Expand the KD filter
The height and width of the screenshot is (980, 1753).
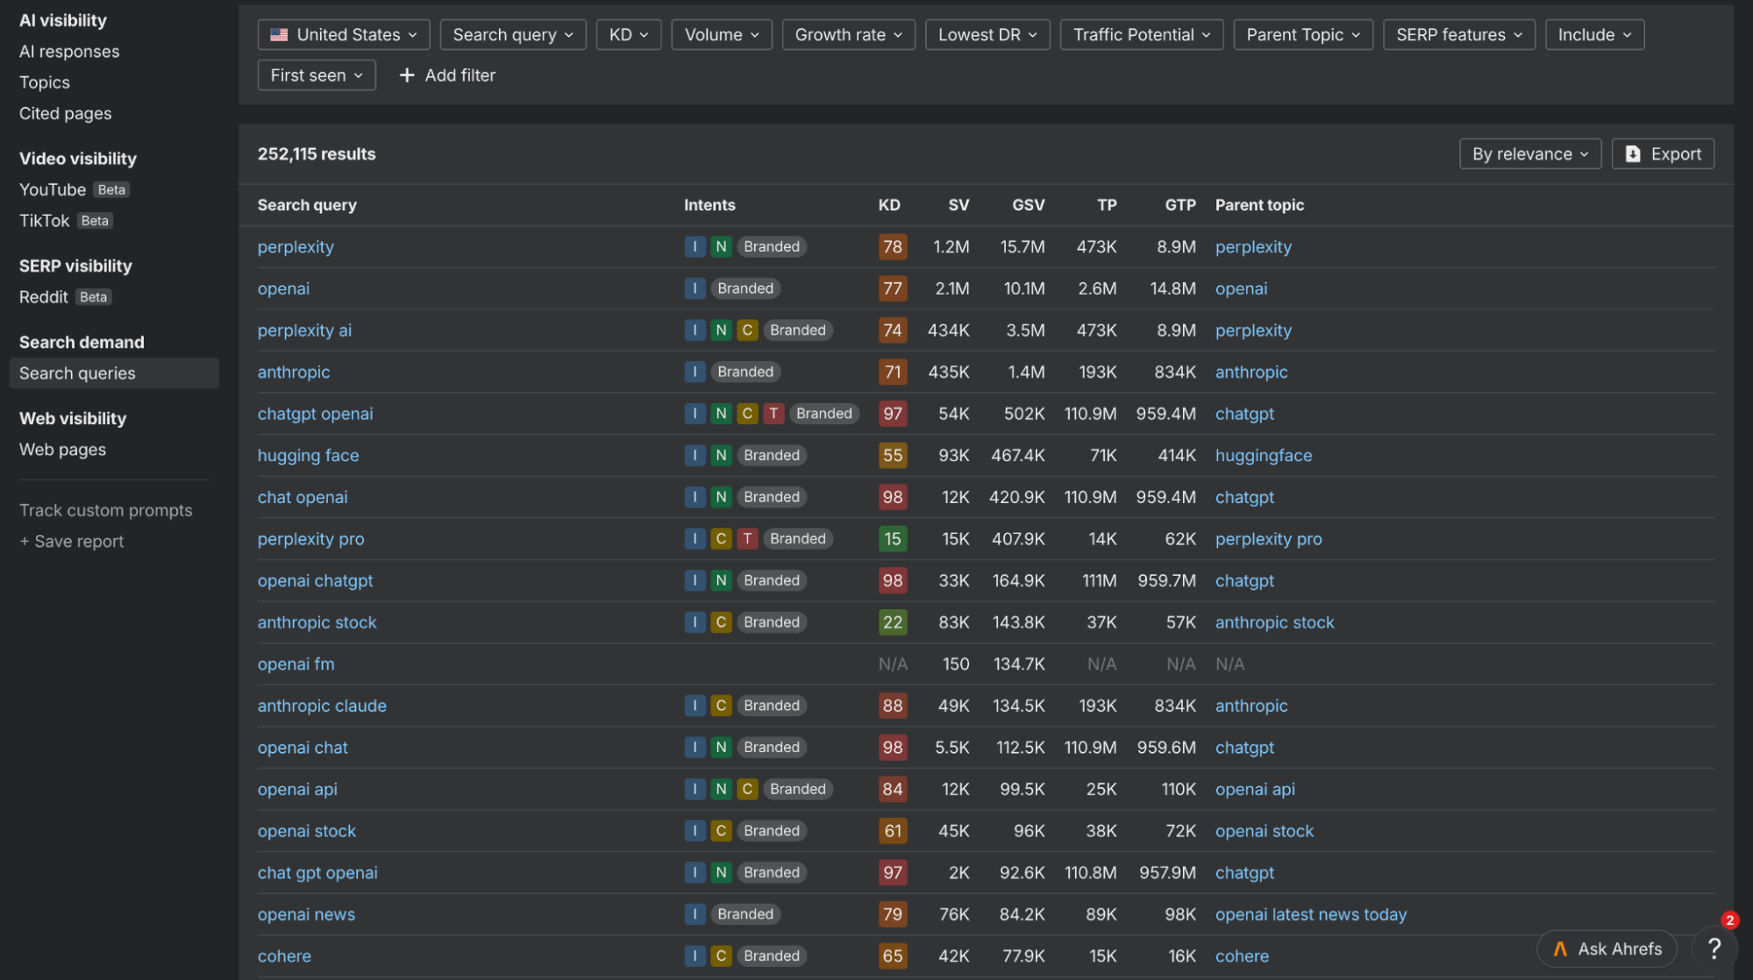pyautogui.click(x=629, y=35)
